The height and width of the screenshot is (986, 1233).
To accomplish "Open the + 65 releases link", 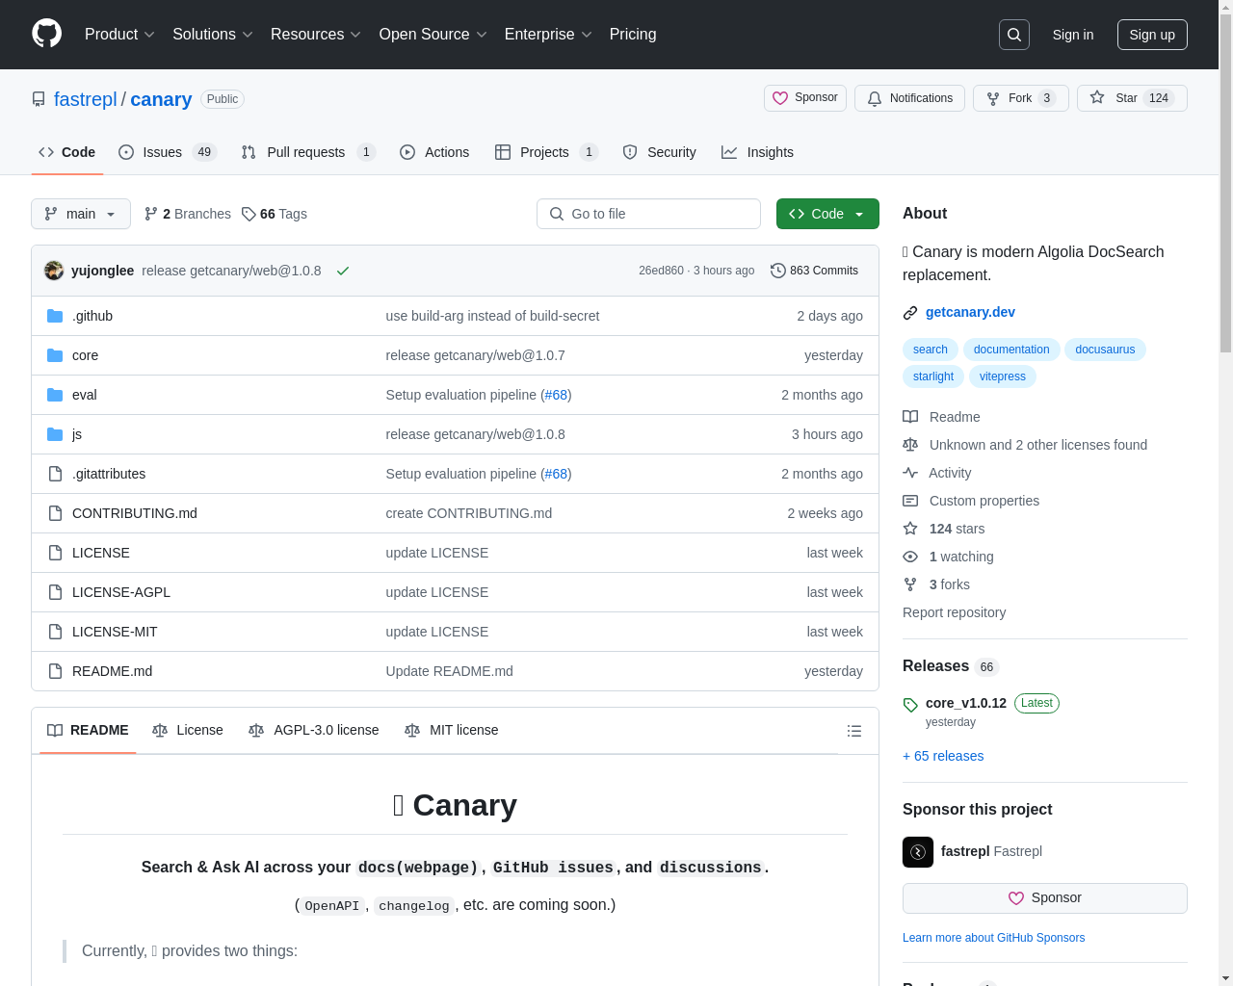I will (943, 756).
